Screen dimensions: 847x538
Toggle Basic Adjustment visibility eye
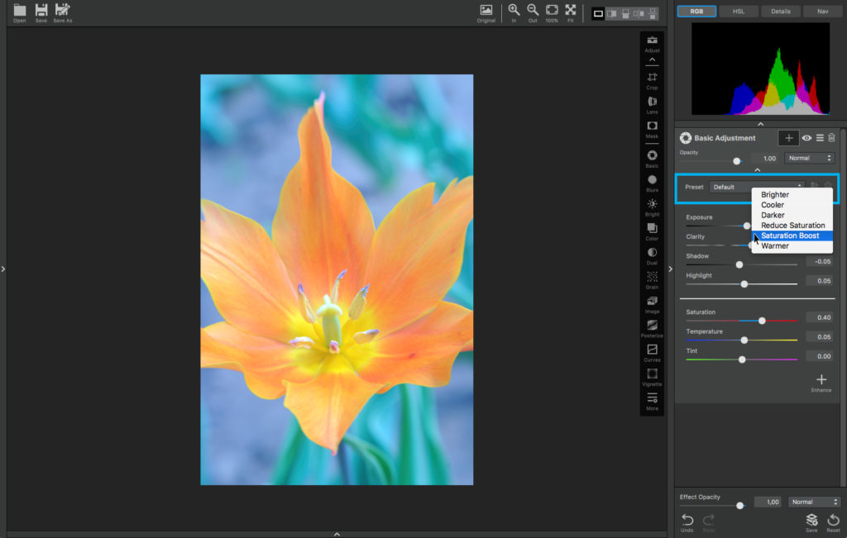pyautogui.click(x=806, y=138)
